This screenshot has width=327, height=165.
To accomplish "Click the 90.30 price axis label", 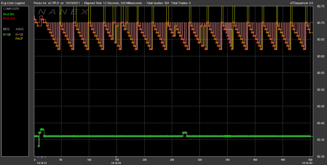I will point(321,157).
